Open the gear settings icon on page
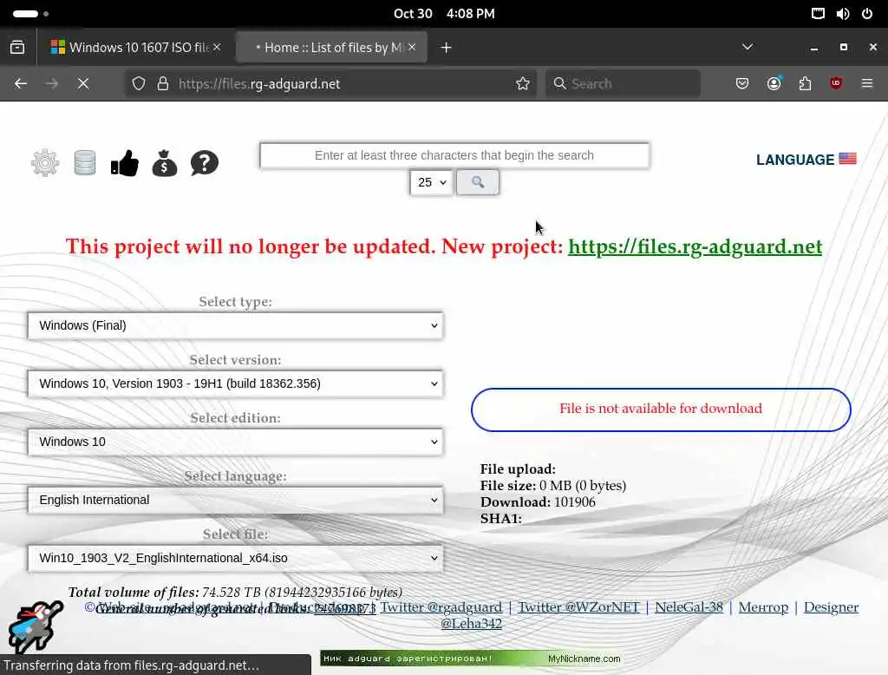This screenshot has height=675, width=888. 45,163
